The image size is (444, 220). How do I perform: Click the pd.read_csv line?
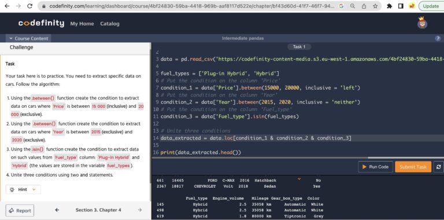pos(302,59)
